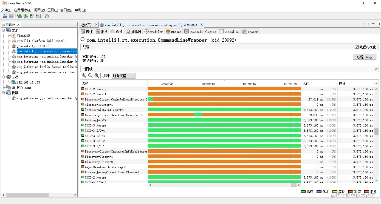Switch to the Visual GC tab
The image size is (381, 204).
pyautogui.click(x=229, y=32)
